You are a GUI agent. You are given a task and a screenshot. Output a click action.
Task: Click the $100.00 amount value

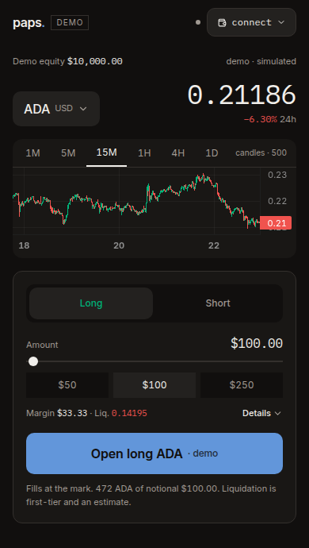(257, 344)
